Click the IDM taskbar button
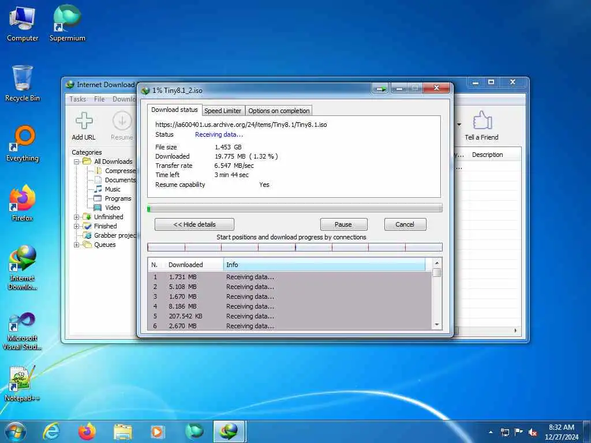Image resolution: width=591 pixels, height=443 pixels. [x=230, y=431]
